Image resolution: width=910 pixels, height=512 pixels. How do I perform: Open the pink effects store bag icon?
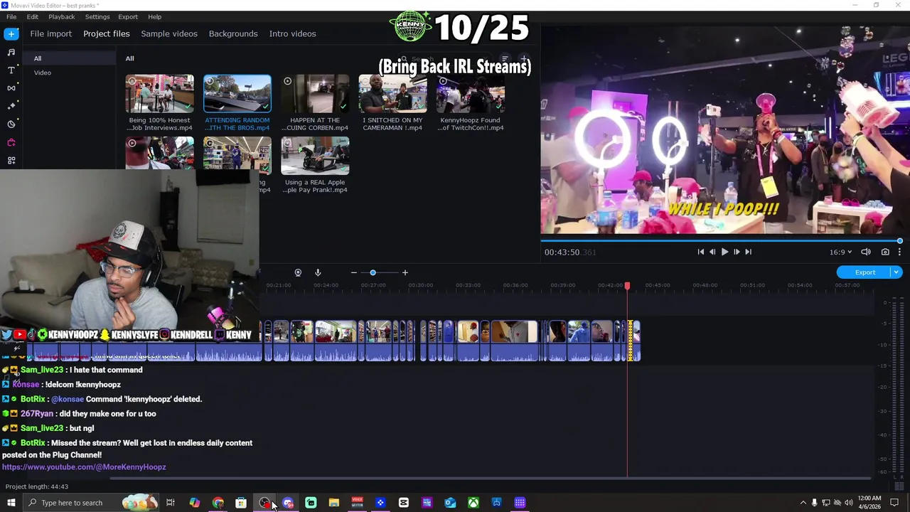point(11,142)
